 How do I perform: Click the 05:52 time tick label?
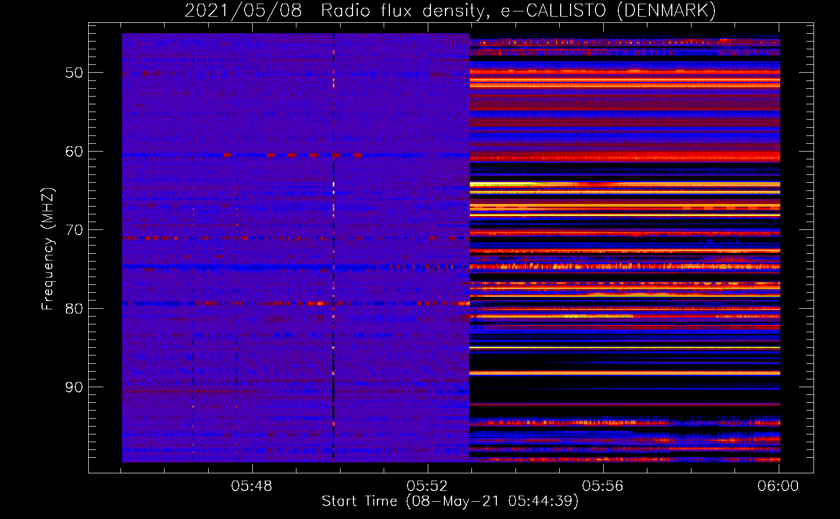pyautogui.click(x=427, y=486)
